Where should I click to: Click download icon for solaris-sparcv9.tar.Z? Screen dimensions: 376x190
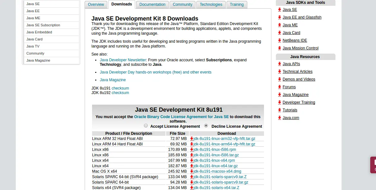pyautogui.click(x=192, y=177)
